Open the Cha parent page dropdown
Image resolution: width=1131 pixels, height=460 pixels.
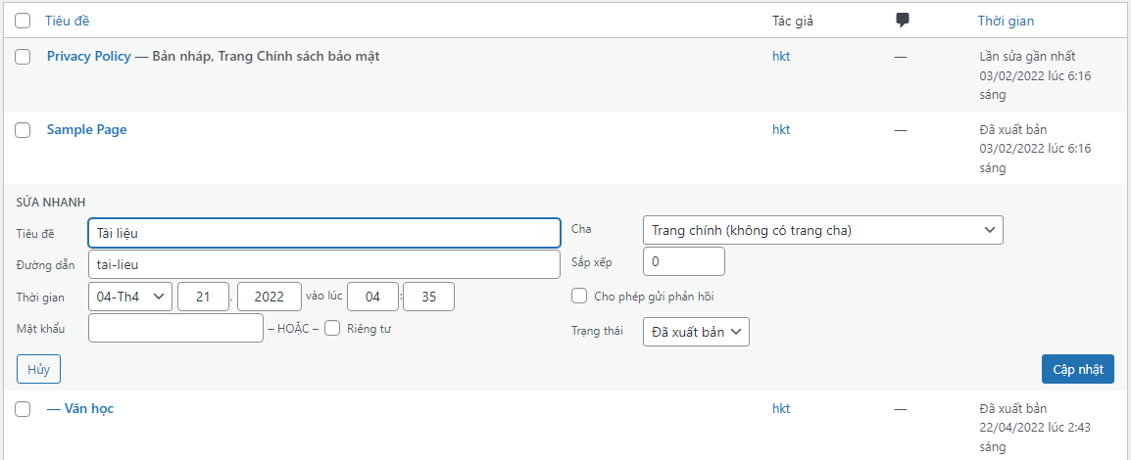click(822, 230)
